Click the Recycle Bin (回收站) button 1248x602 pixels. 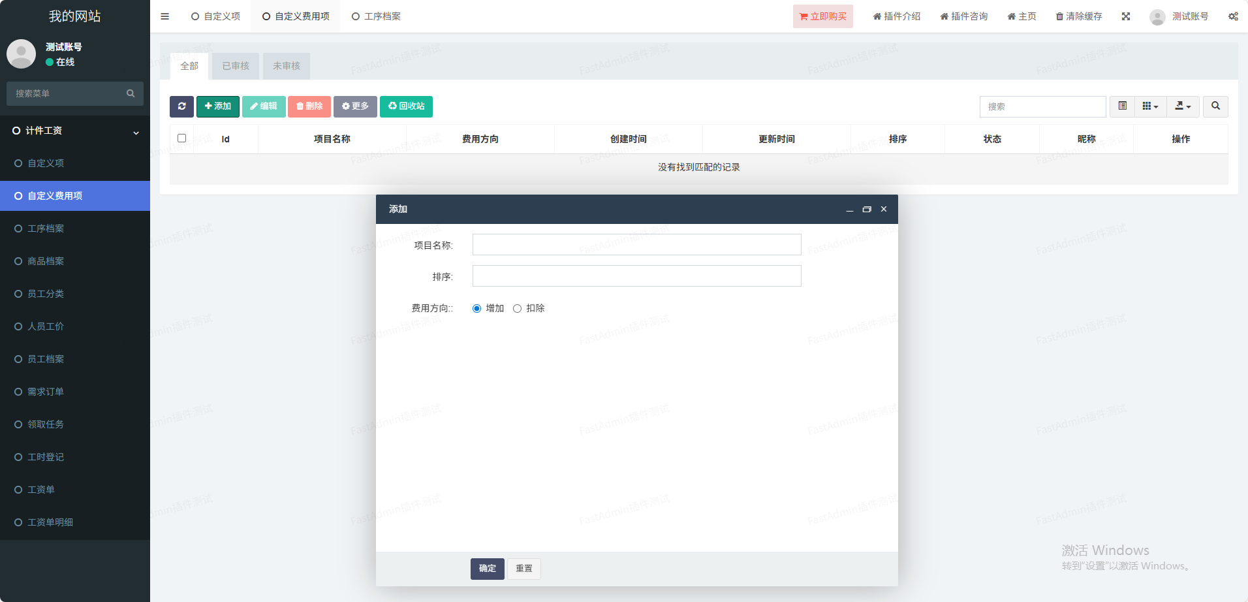point(406,106)
